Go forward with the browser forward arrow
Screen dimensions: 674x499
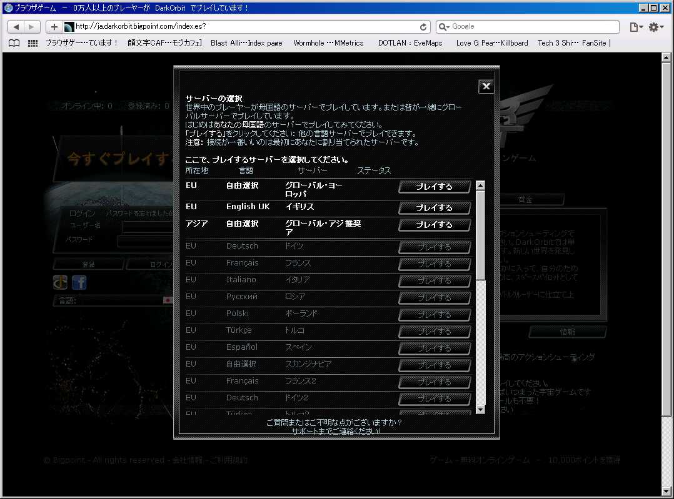[x=32, y=27]
